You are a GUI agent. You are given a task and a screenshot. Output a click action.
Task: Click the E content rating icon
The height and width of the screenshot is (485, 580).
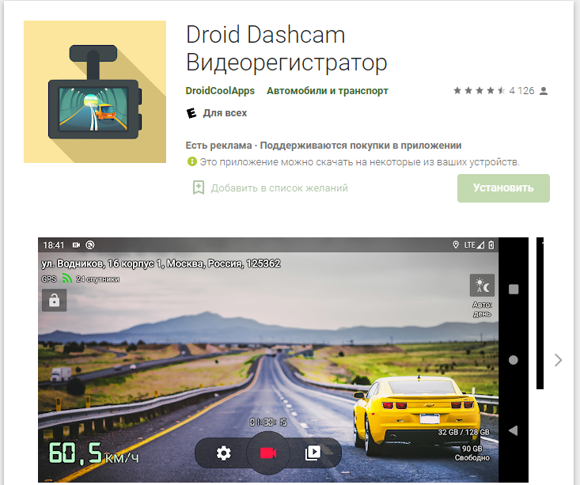(x=191, y=113)
